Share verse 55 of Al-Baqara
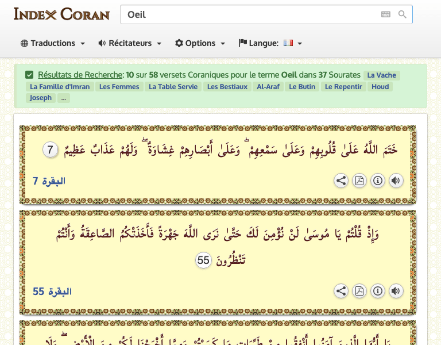Image resolution: width=441 pixels, height=345 pixels. point(341,292)
